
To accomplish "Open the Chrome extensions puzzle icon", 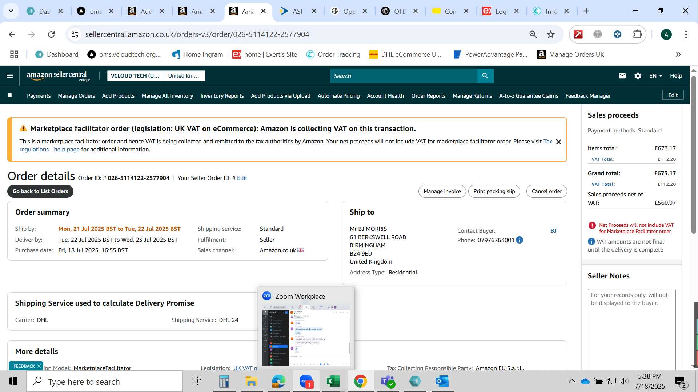I will [x=638, y=34].
